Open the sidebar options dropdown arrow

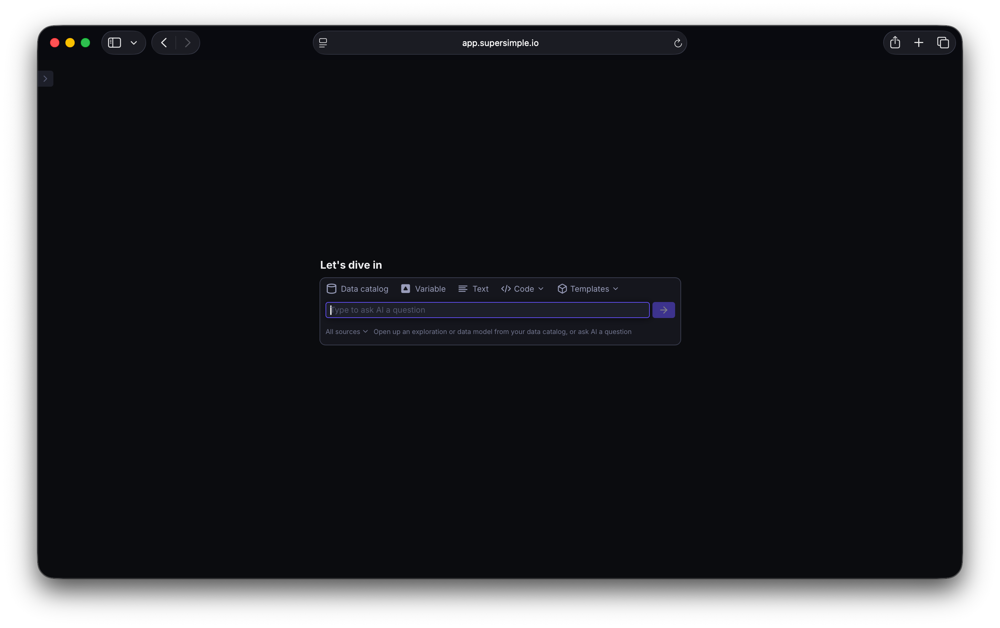point(134,43)
